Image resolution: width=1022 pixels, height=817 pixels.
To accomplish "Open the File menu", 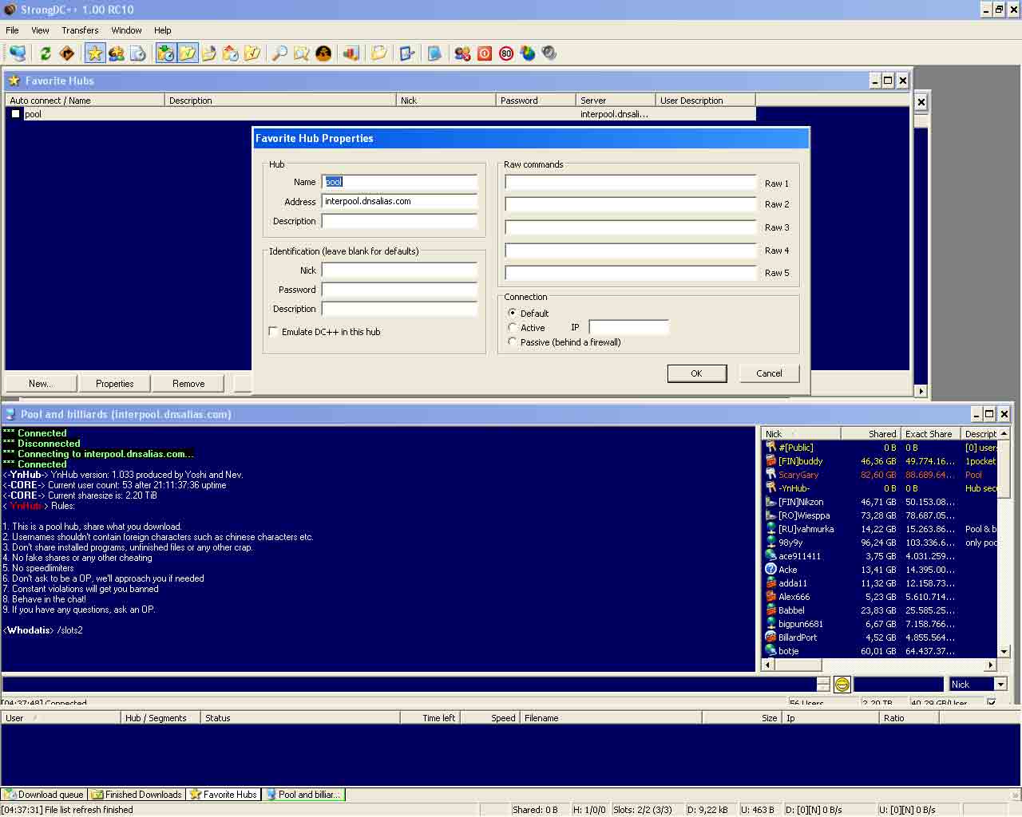I will click(12, 30).
